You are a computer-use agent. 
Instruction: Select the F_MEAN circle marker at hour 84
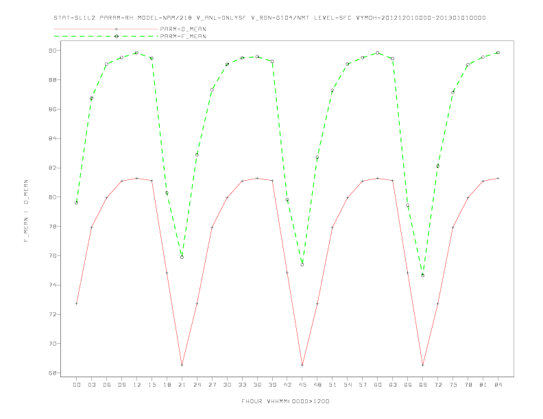(x=498, y=53)
